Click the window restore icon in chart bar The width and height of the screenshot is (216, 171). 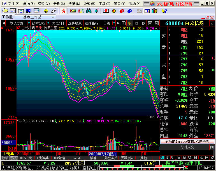point(150,23)
